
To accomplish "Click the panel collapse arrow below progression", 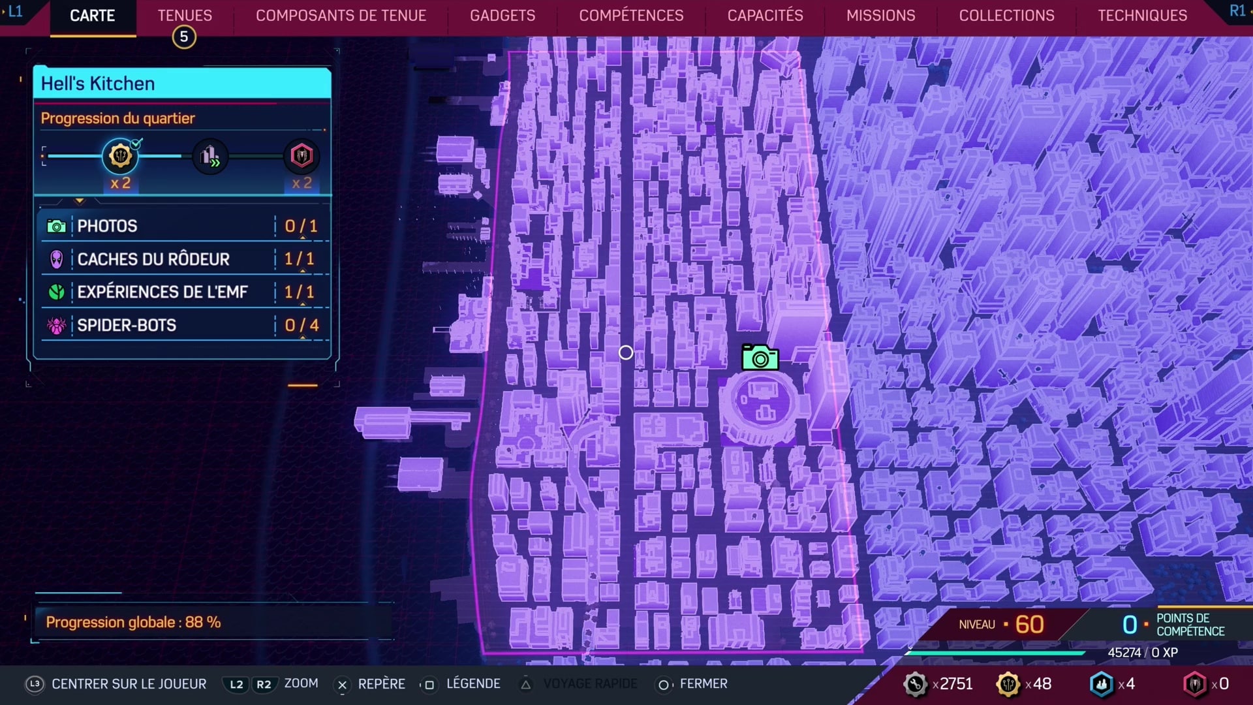I will [x=80, y=201].
